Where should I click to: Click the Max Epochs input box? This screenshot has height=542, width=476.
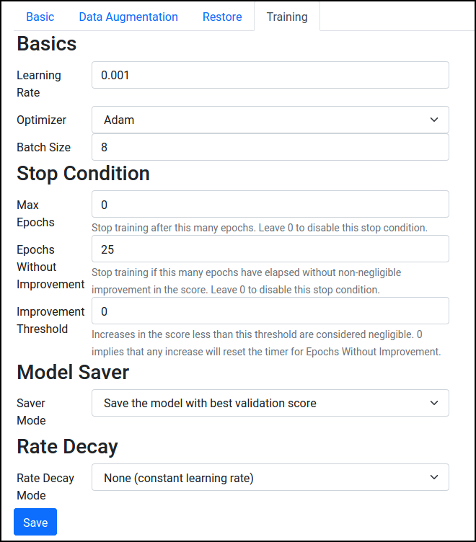click(270, 204)
